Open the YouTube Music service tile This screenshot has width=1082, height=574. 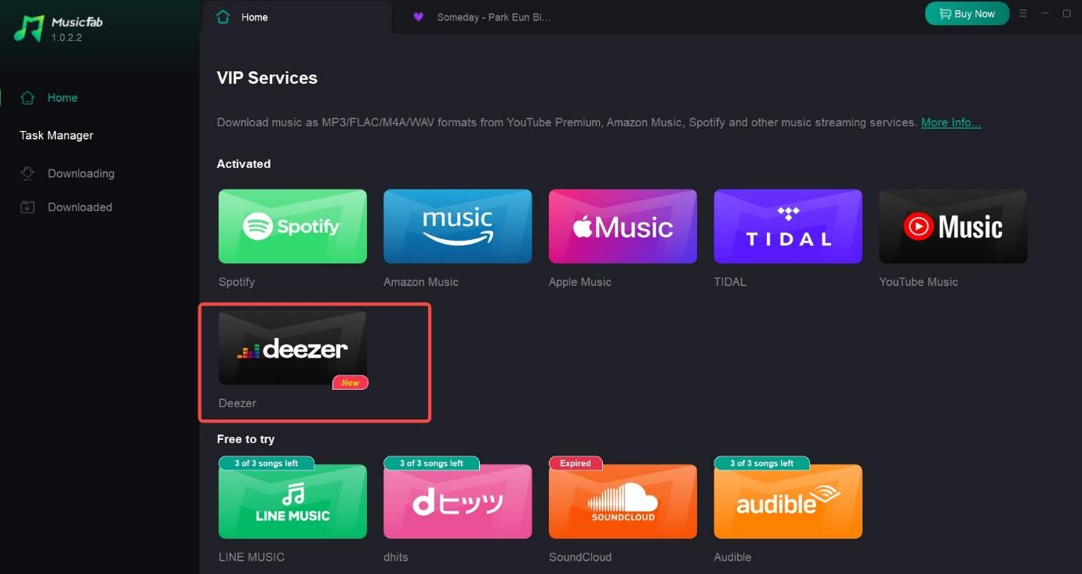point(953,226)
